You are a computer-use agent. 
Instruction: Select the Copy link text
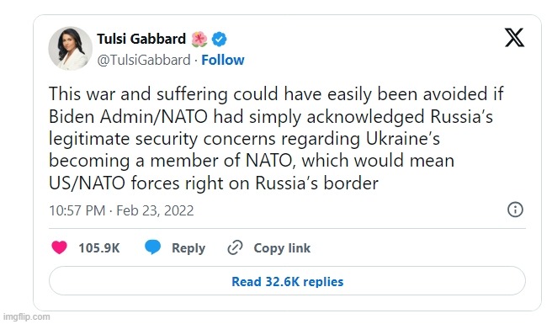click(x=282, y=248)
